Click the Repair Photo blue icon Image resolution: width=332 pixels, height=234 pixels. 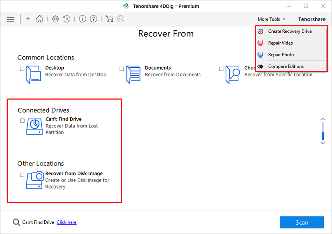tap(261, 55)
